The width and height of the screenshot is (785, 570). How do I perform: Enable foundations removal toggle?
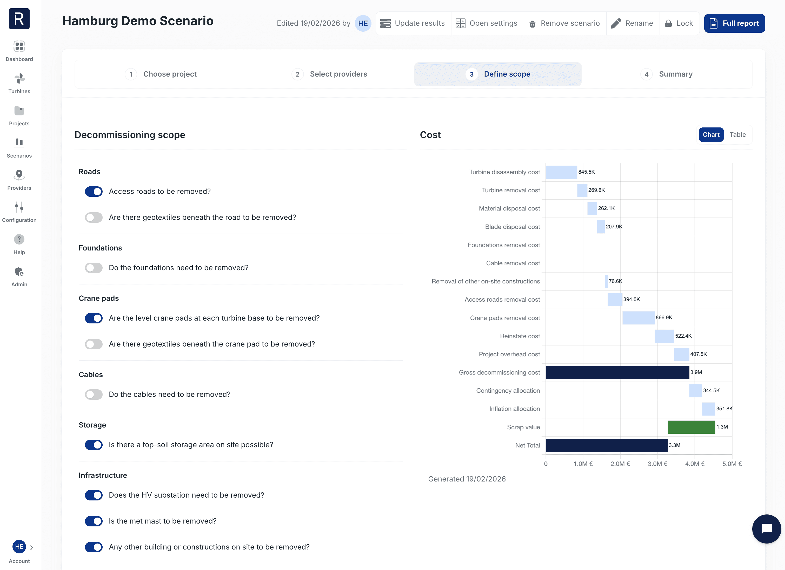coord(94,268)
